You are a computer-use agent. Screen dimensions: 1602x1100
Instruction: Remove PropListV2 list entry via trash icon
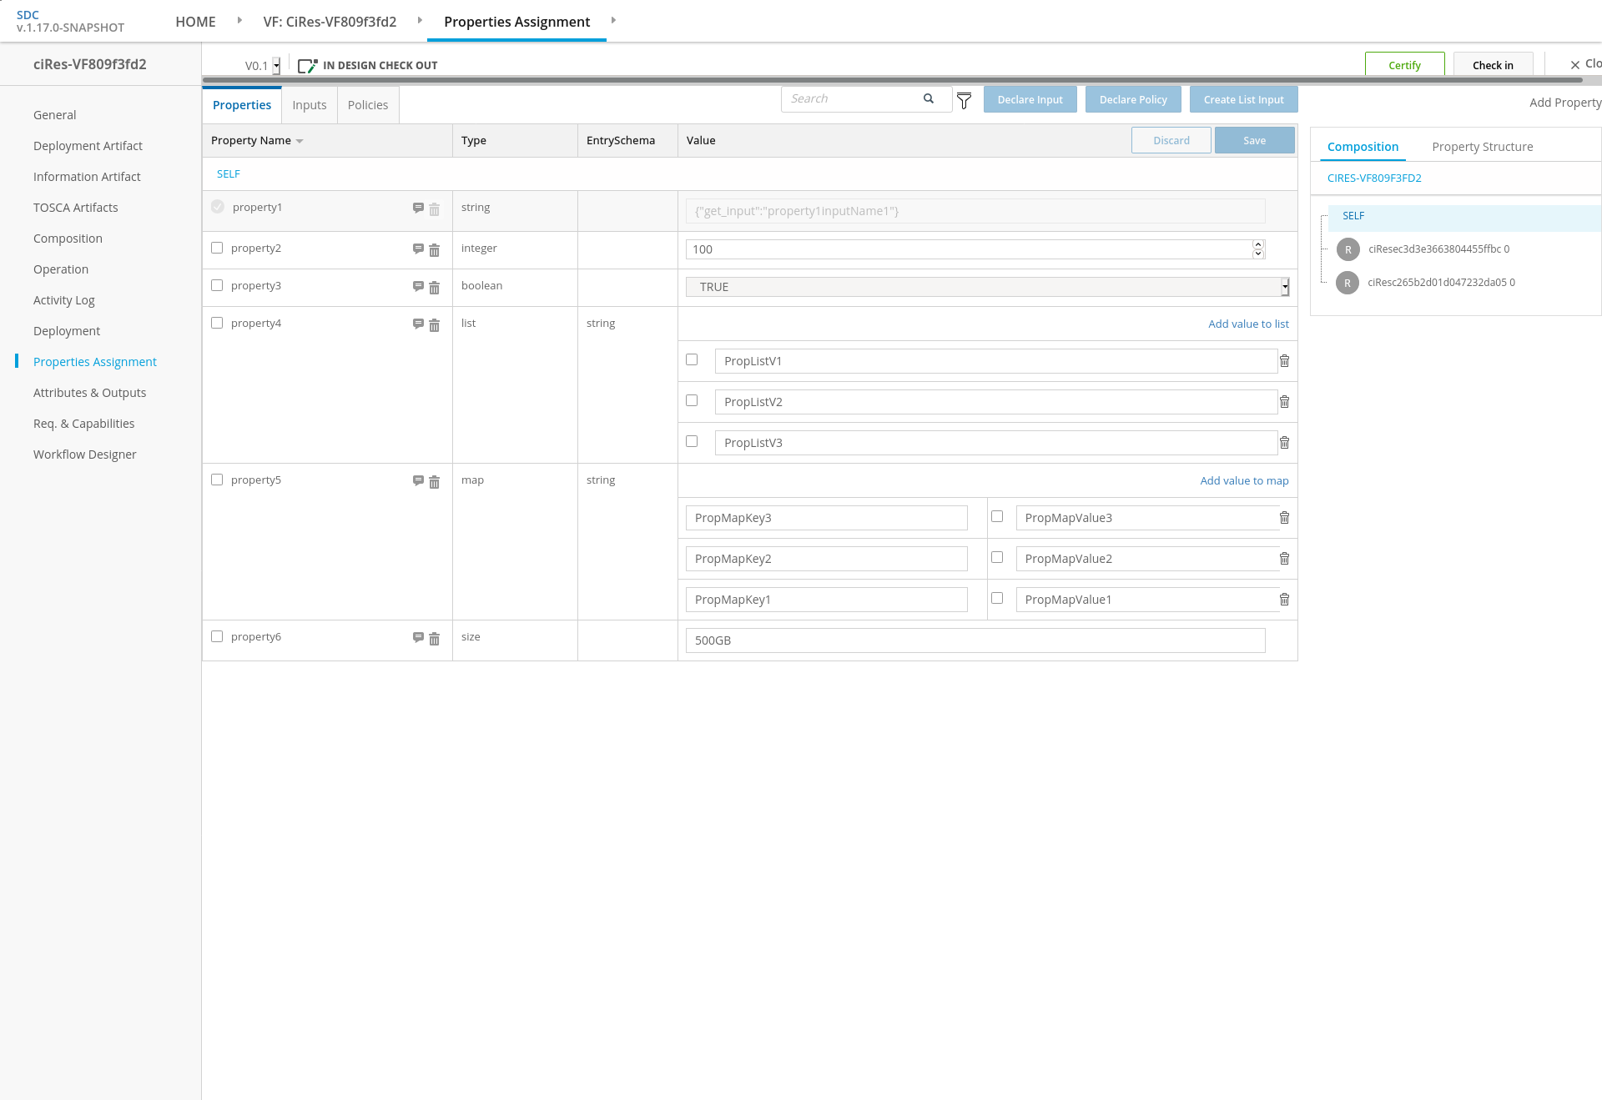1284,402
